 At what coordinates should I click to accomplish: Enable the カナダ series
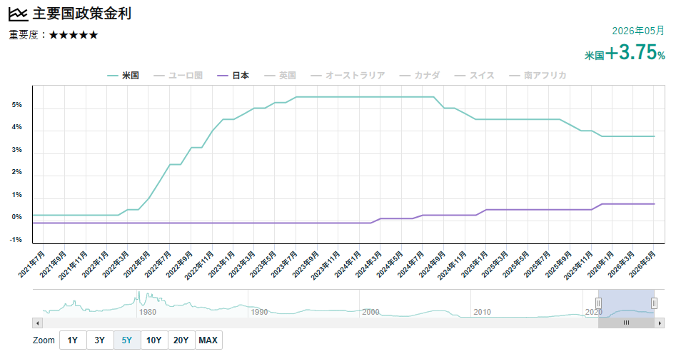coord(419,76)
